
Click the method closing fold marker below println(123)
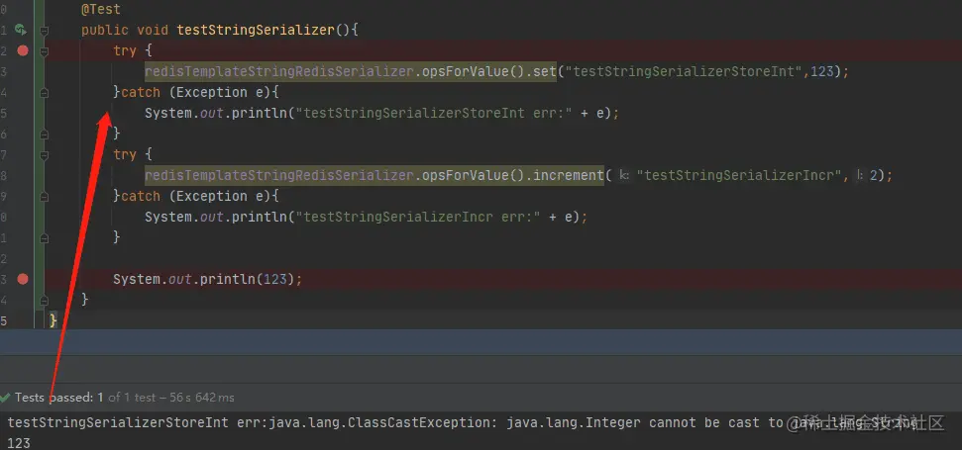pyautogui.click(x=44, y=300)
